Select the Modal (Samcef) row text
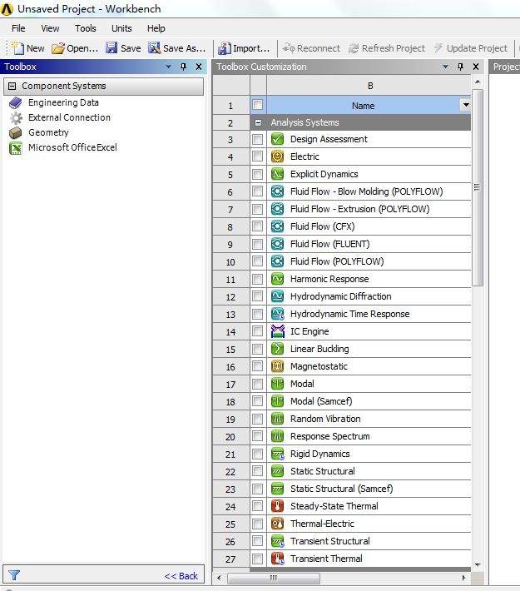 point(321,401)
